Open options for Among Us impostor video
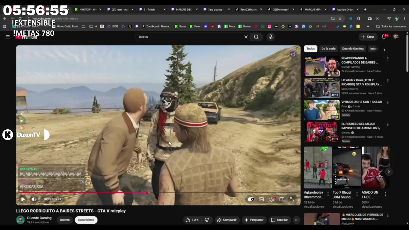Screen dimensions: 409x230 pos(388,124)
